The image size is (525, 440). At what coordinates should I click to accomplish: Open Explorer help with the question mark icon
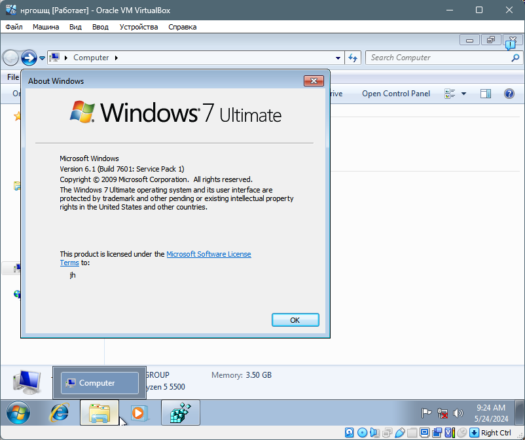click(x=509, y=94)
